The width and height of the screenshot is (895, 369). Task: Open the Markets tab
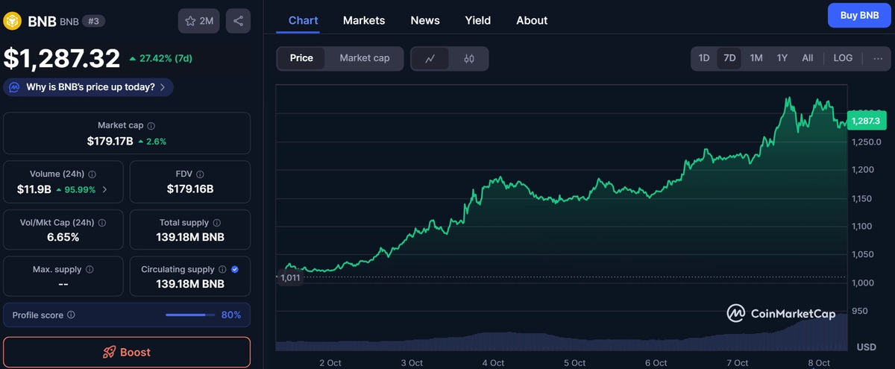[364, 20]
